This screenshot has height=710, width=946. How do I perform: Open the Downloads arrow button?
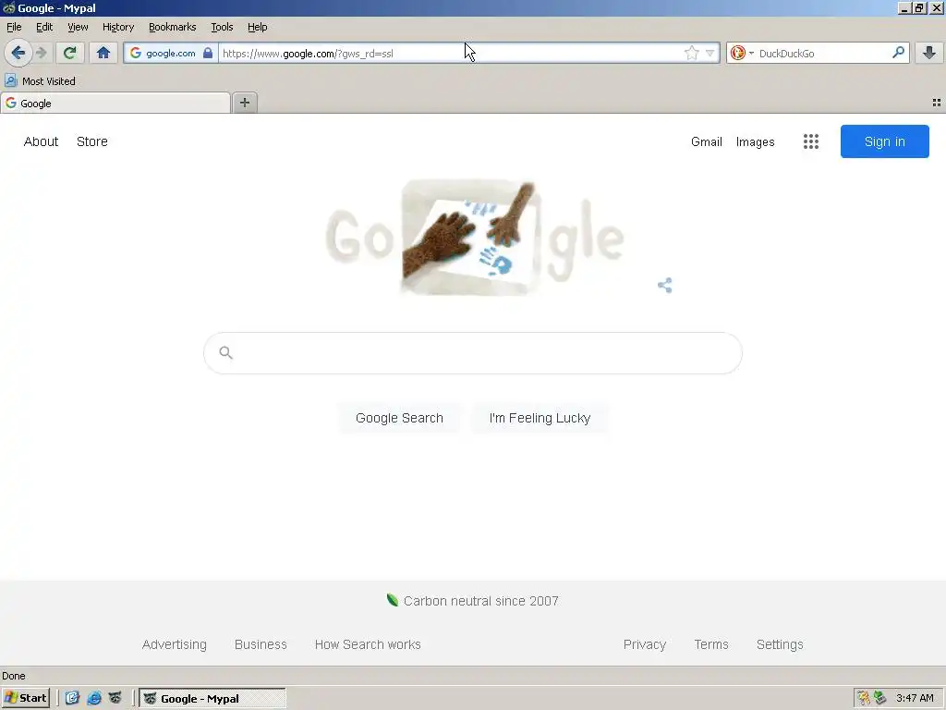[929, 53]
